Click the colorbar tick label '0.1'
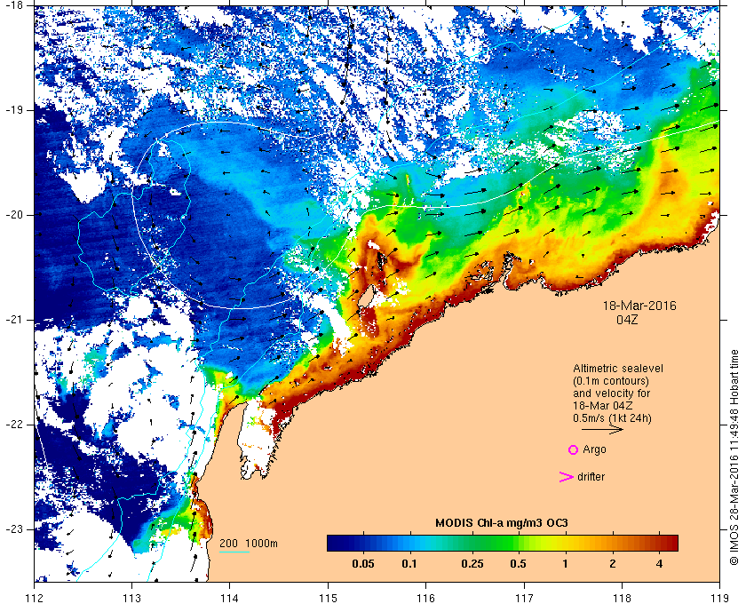 tap(409, 564)
